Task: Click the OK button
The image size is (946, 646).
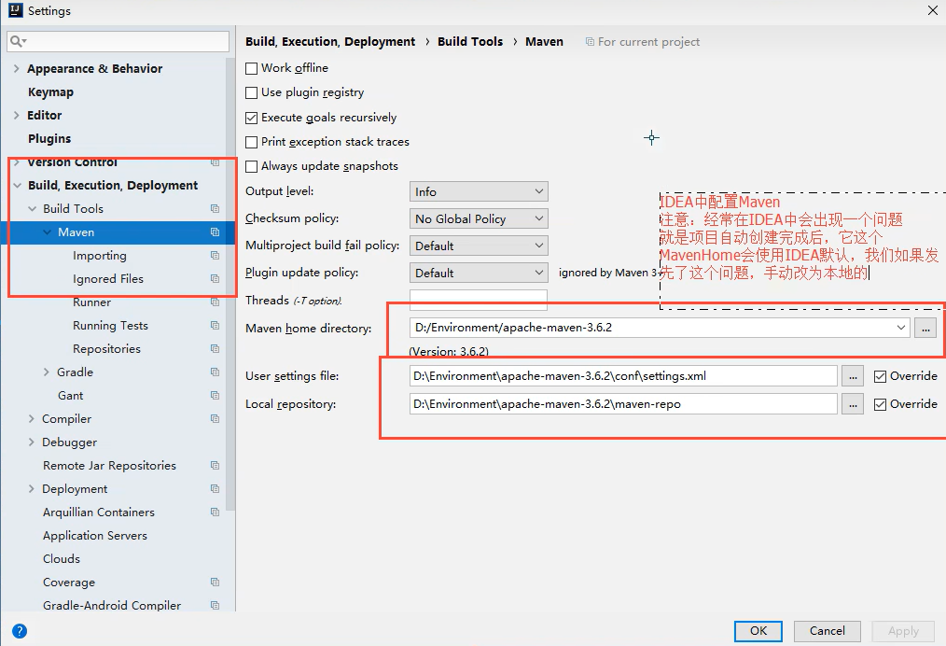Action: point(758,631)
